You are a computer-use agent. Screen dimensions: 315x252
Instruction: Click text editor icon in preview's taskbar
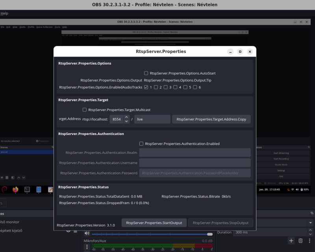tap(50, 189)
